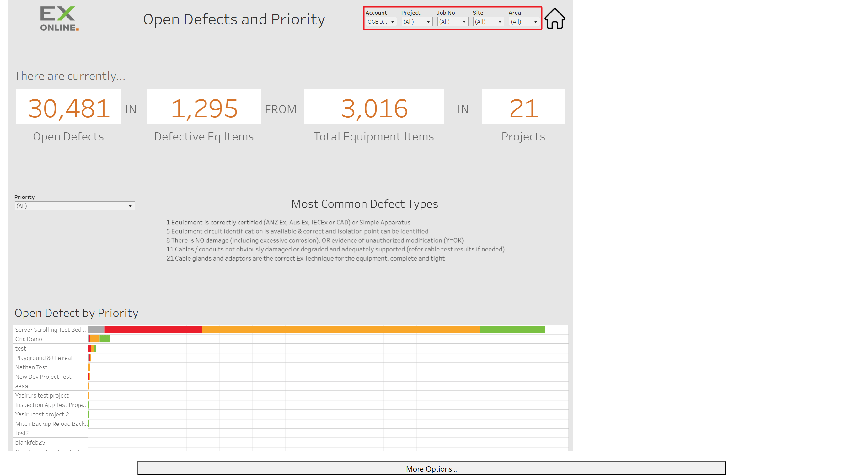Click defect type 8 about damage and corrosion

click(x=315, y=240)
